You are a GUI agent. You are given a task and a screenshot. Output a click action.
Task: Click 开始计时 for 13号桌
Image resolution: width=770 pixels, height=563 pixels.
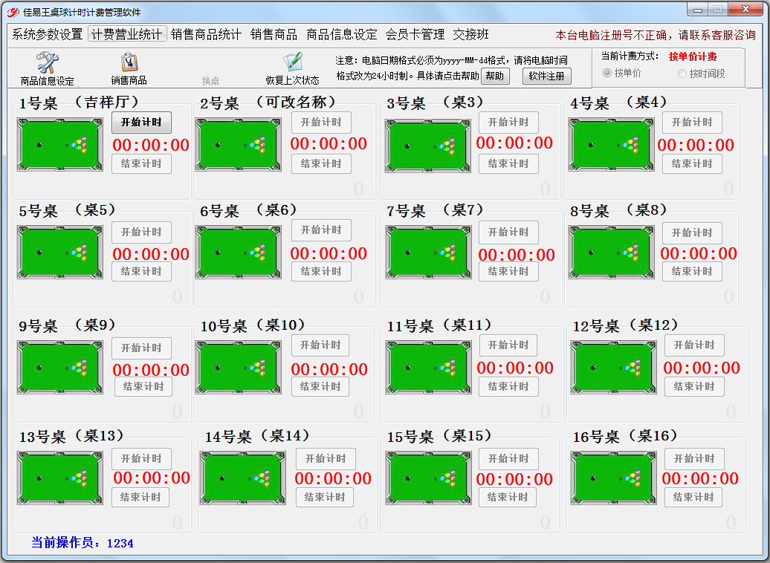[141, 459]
